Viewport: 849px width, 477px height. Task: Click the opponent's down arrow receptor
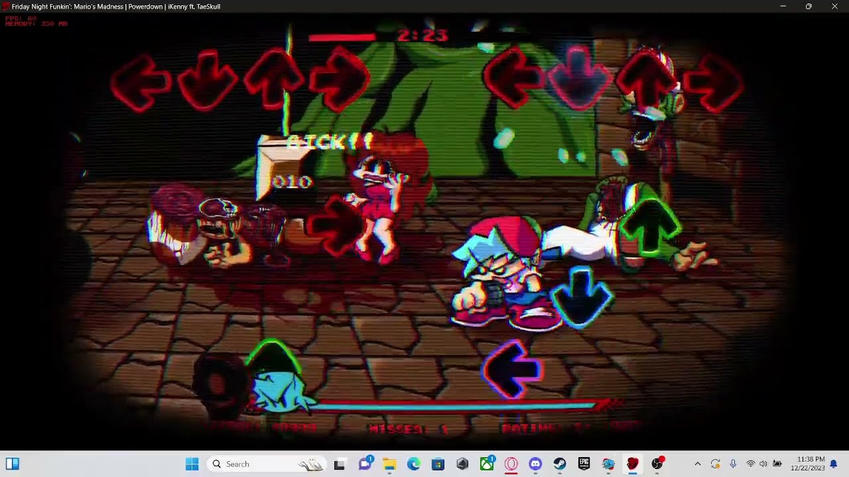point(208,81)
